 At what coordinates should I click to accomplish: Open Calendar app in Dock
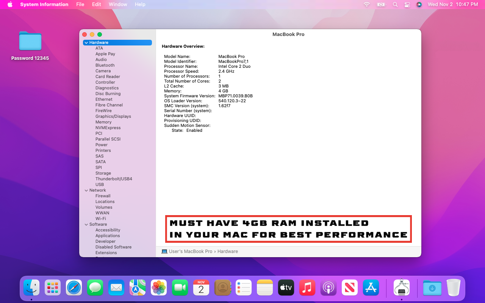click(201, 287)
